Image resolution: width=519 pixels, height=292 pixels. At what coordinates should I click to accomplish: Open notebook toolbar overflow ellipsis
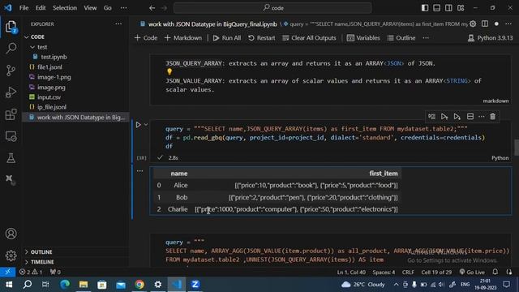pos(426,38)
